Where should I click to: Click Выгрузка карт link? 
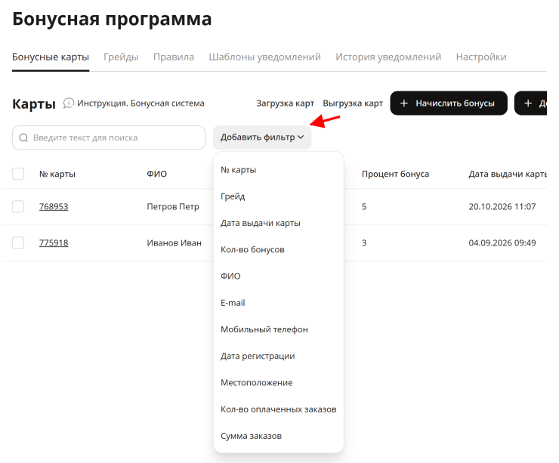click(x=353, y=103)
